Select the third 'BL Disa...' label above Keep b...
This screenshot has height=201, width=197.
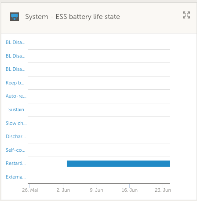point(15,69)
